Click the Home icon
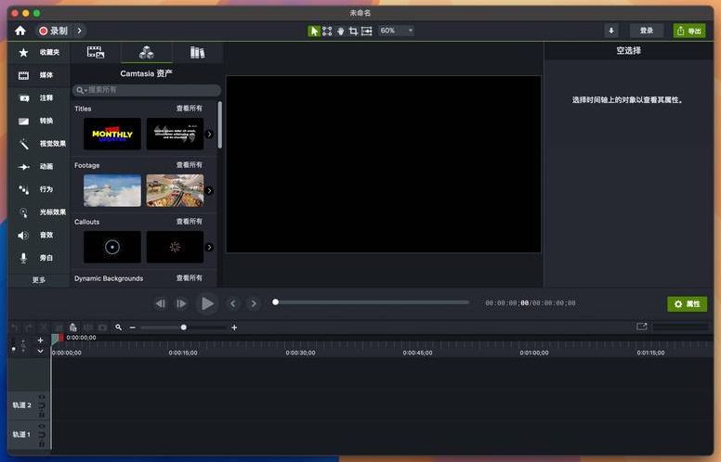Screen dimensions: 721x462 (x=20, y=31)
